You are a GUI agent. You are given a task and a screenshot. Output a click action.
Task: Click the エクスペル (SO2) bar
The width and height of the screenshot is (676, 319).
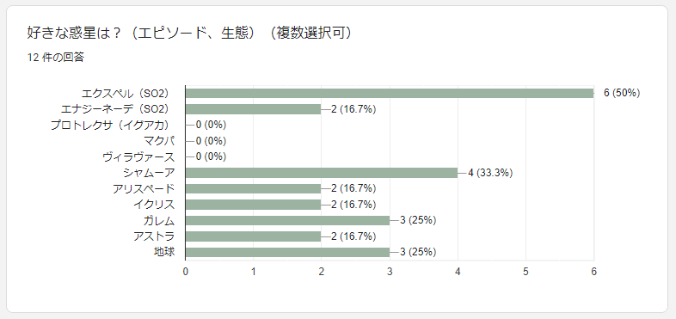[x=390, y=93]
